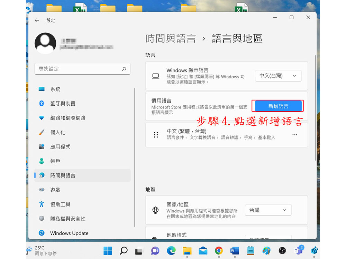Open File Explorer from the taskbar
Image resolution: width=346 pixels, height=259 pixels.
[187, 251]
